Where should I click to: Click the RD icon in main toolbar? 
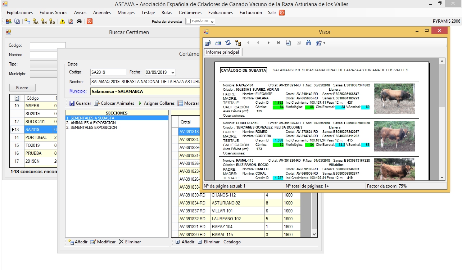tap(53, 22)
